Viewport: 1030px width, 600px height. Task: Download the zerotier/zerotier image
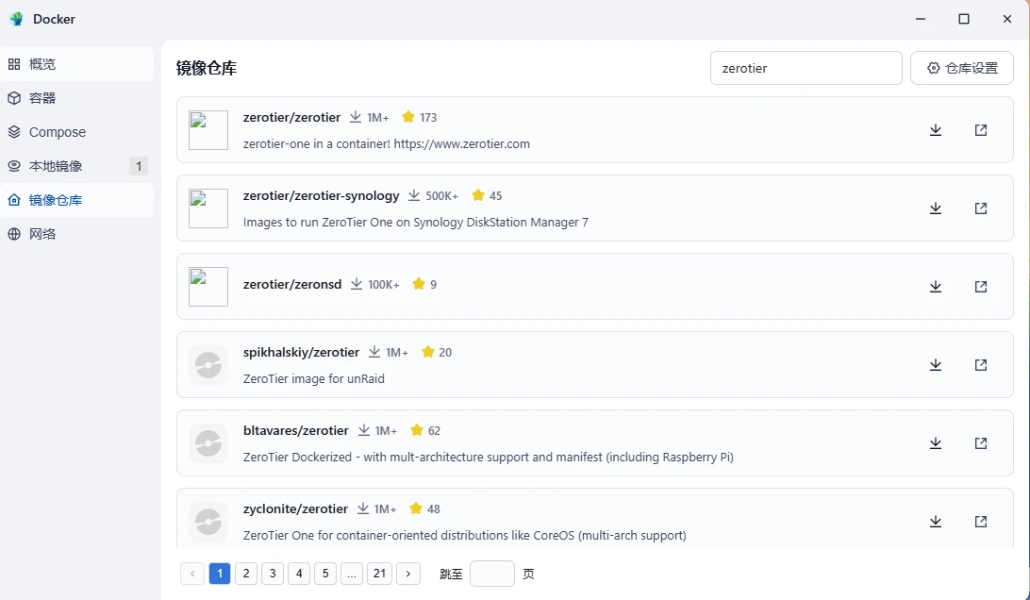936,130
